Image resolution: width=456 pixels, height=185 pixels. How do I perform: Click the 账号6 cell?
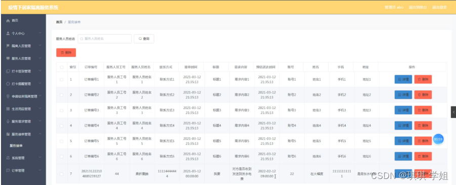(x=292, y=156)
